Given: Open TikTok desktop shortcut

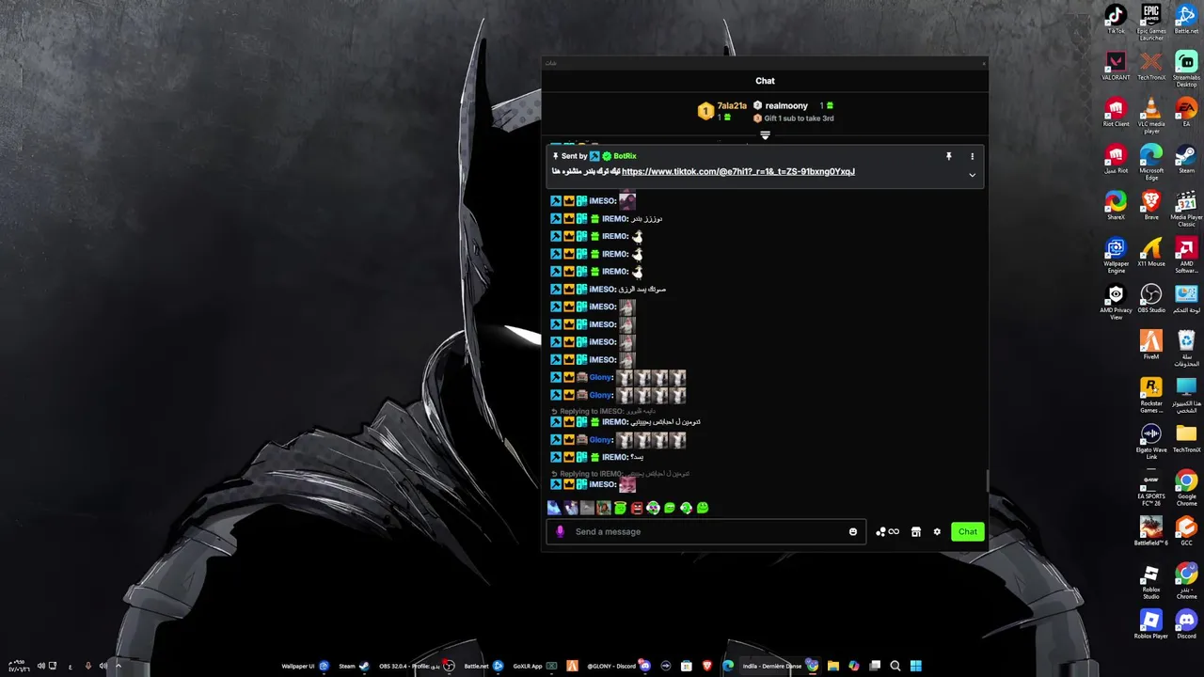Looking at the screenshot, I should (1116, 18).
